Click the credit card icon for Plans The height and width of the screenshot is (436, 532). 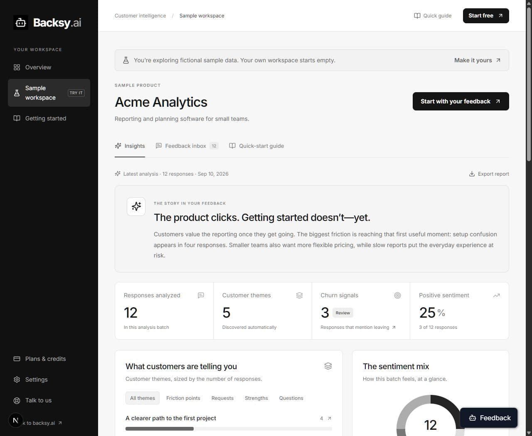[x=17, y=359]
